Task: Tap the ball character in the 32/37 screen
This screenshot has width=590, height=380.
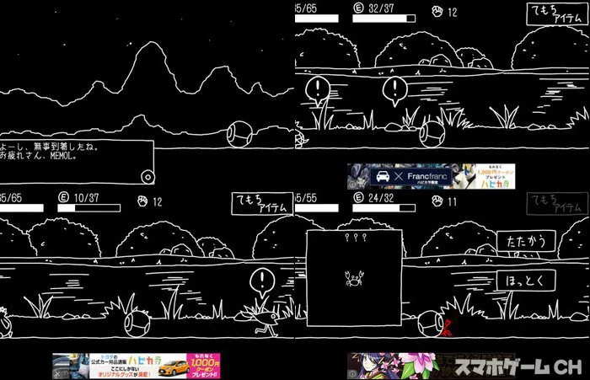Action: pos(432,134)
